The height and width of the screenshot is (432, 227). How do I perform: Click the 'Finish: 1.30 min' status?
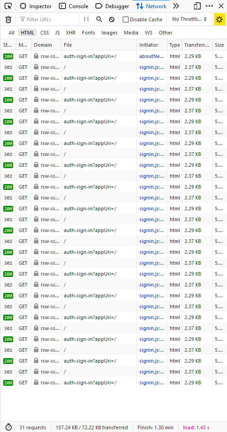tap(156, 427)
